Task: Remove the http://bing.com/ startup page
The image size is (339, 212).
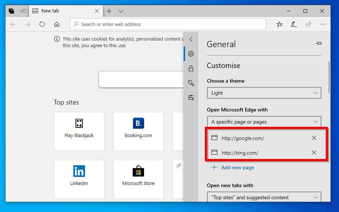Action: [x=314, y=152]
